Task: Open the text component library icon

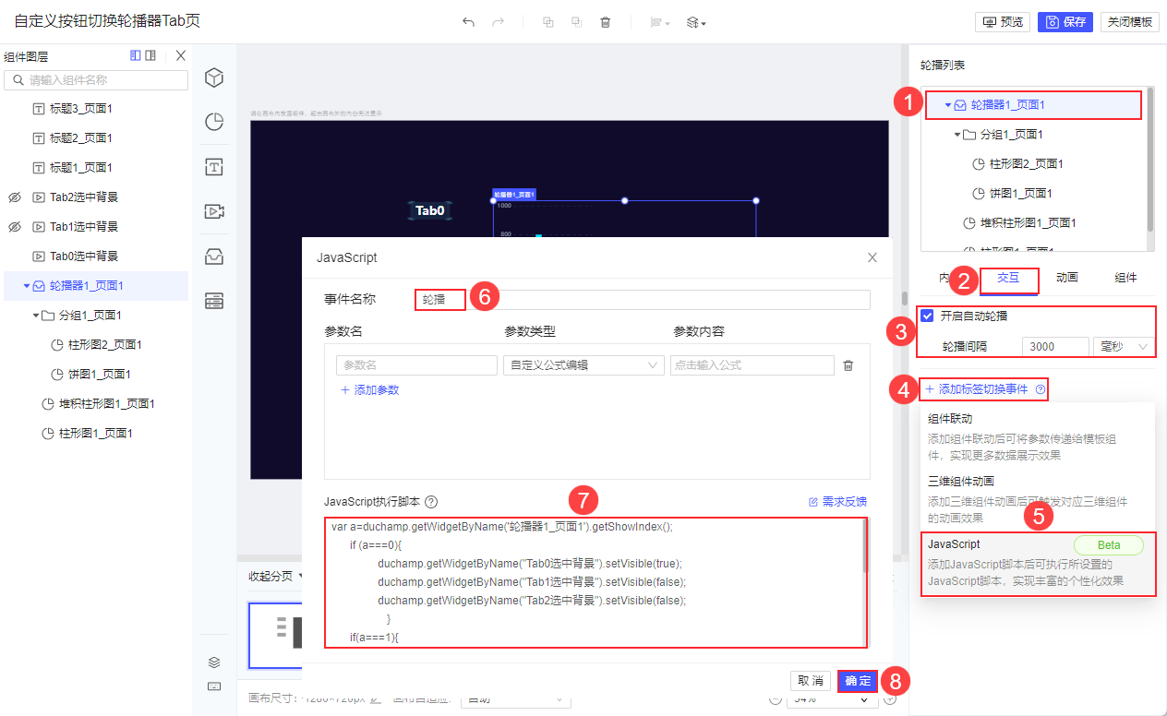Action: pos(214,167)
